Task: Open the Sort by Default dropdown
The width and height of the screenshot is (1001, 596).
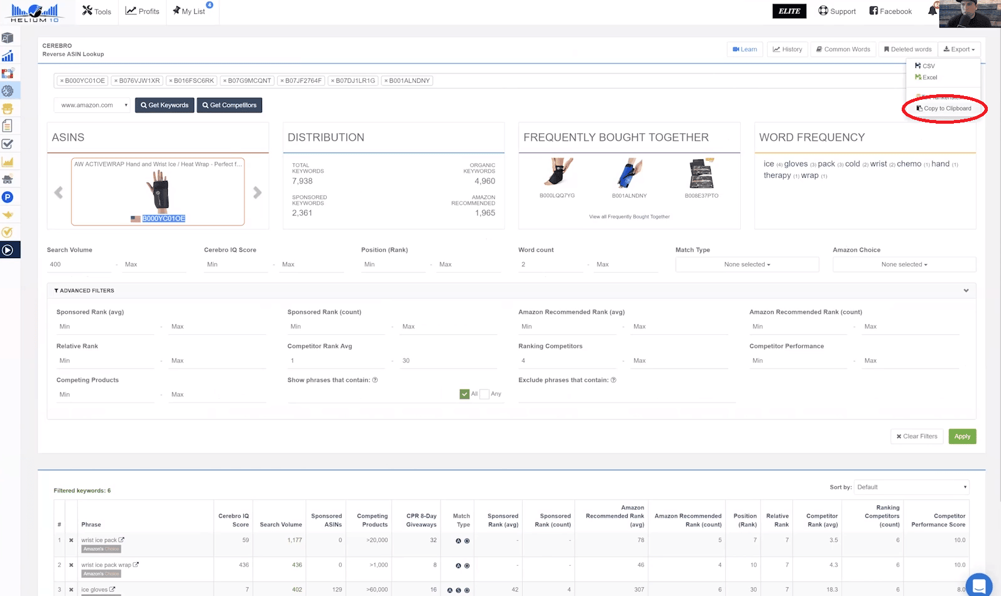Action: (912, 487)
